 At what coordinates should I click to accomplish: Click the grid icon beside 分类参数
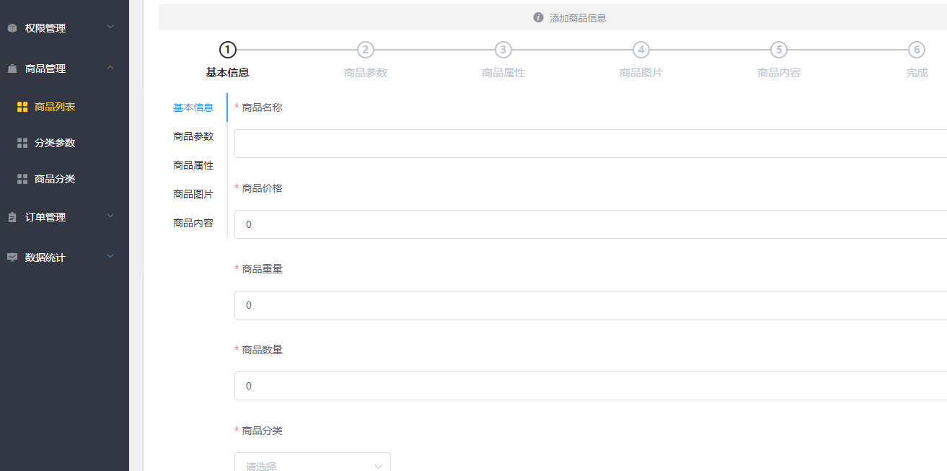22,142
